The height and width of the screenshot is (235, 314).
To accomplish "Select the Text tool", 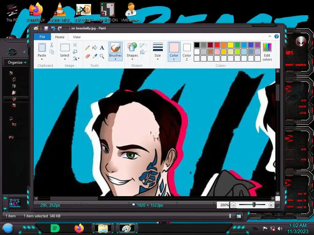I will click(102, 47).
